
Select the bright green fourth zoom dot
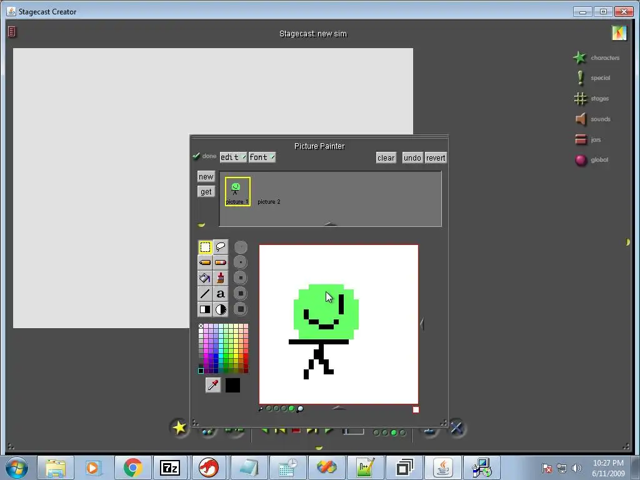tap(291, 408)
